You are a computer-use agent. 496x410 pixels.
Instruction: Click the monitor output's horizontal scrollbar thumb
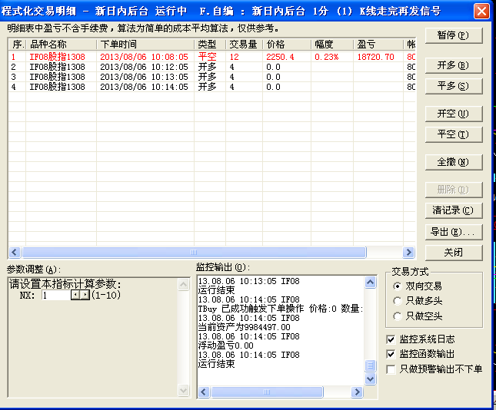(267, 392)
